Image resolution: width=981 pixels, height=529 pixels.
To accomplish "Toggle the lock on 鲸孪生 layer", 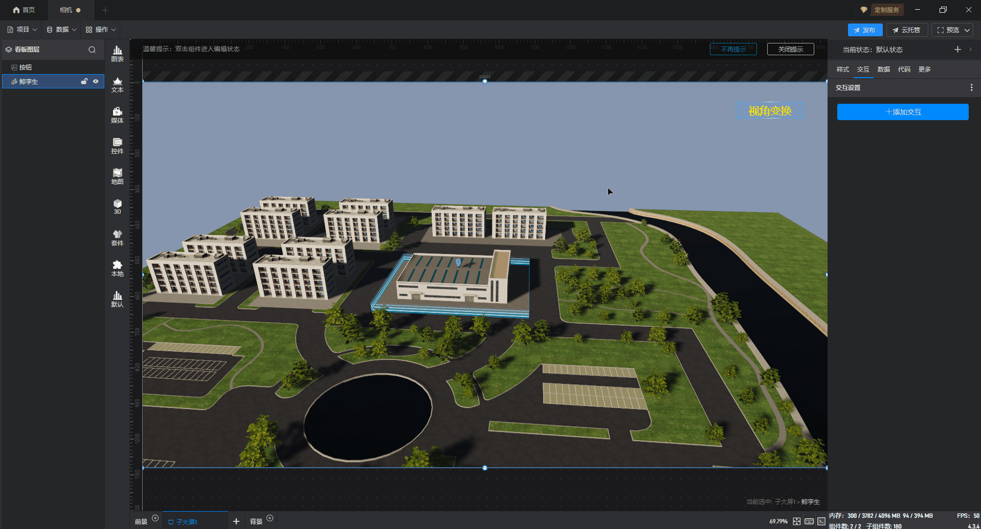I will [84, 81].
